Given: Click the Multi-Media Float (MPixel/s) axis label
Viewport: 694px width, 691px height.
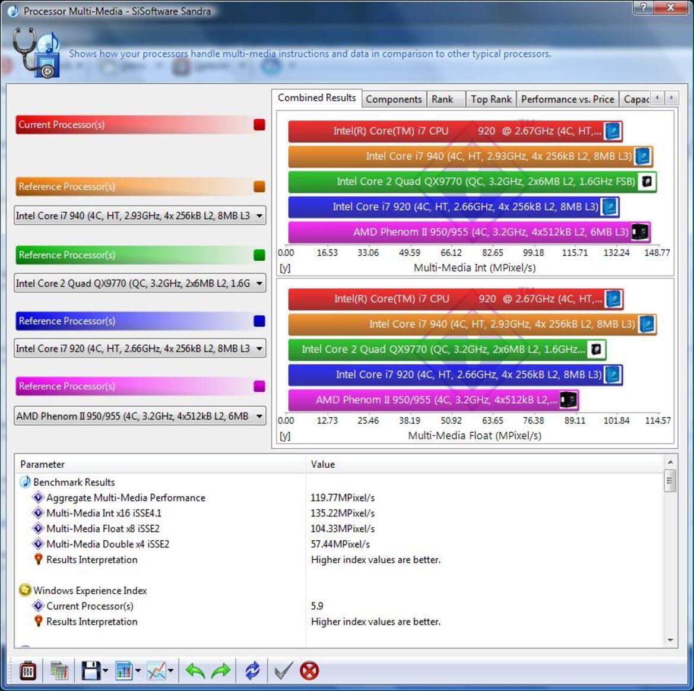Looking at the screenshot, I should [474, 436].
